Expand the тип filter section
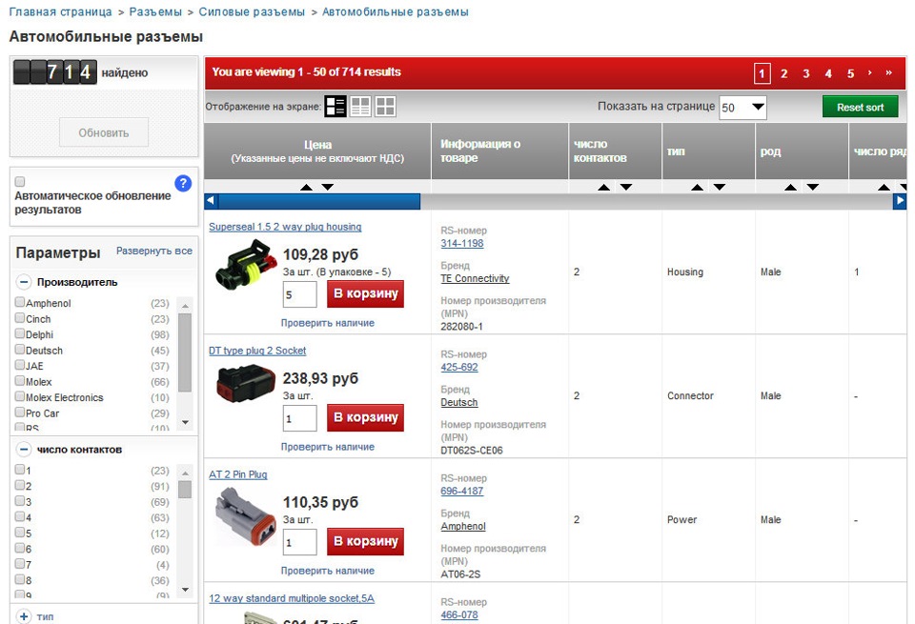This screenshot has height=624, width=915. (x=24, y=616)
